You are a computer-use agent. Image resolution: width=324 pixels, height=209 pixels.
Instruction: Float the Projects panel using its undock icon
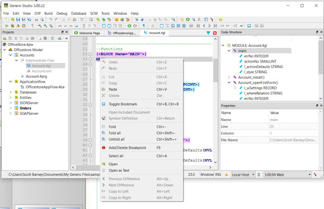click(x=62, y=32)
